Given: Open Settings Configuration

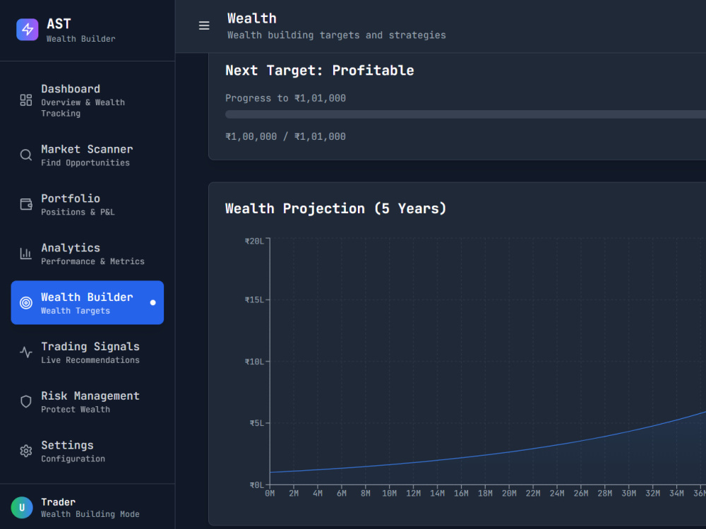Looking at the screenshot, I should [x=88, y=451].
